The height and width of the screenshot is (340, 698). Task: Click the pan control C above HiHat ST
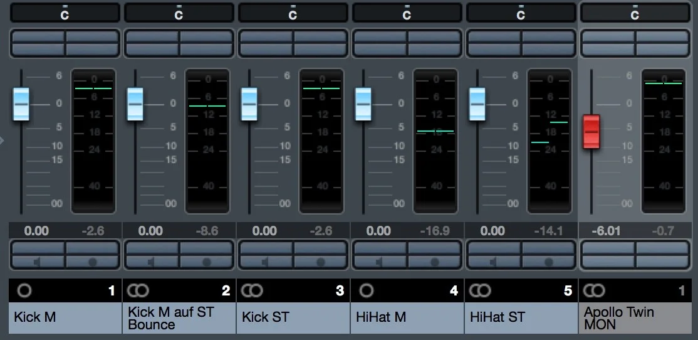coord(521,13)
